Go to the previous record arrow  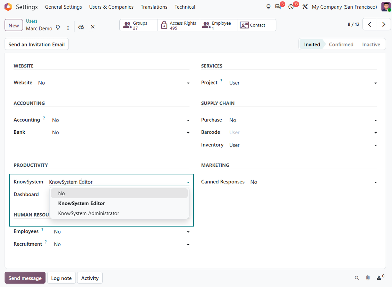[x=369, y=25]
